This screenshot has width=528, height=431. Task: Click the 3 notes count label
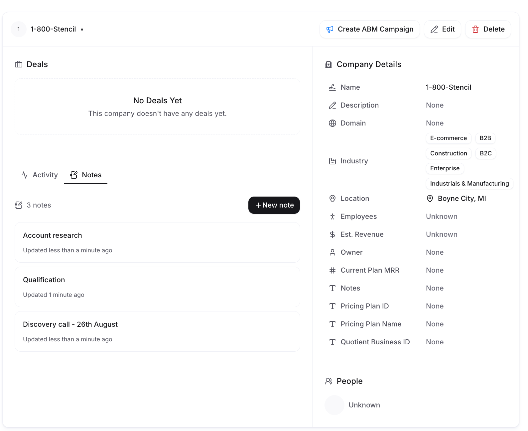coord(39,205)
